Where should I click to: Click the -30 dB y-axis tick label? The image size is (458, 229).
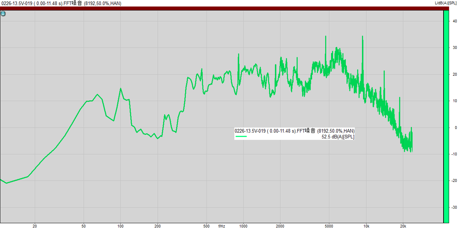[454, 207]
